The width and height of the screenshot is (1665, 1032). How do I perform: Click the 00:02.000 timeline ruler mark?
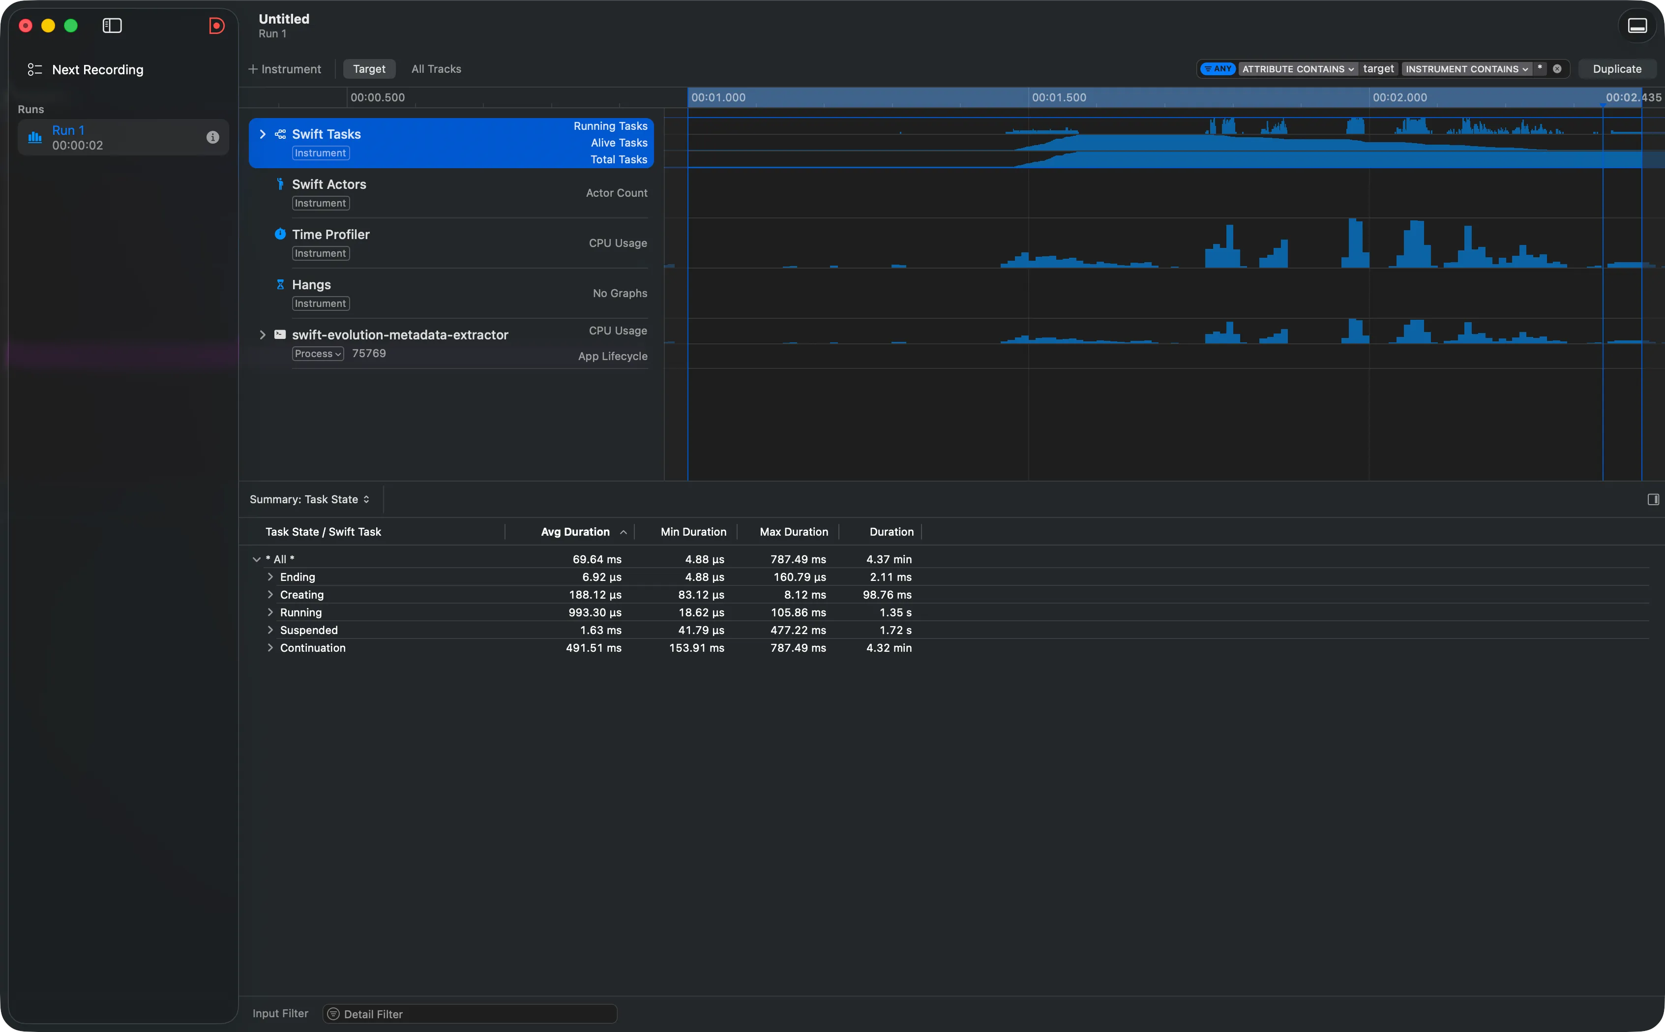coord(1399,97)
